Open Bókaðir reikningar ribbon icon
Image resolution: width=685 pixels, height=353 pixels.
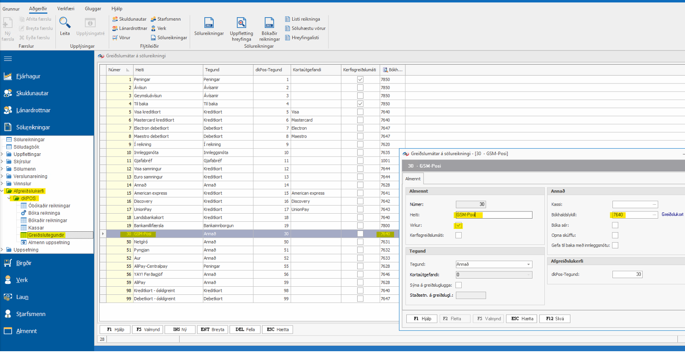pyautogui.click(x=270, y=23)
